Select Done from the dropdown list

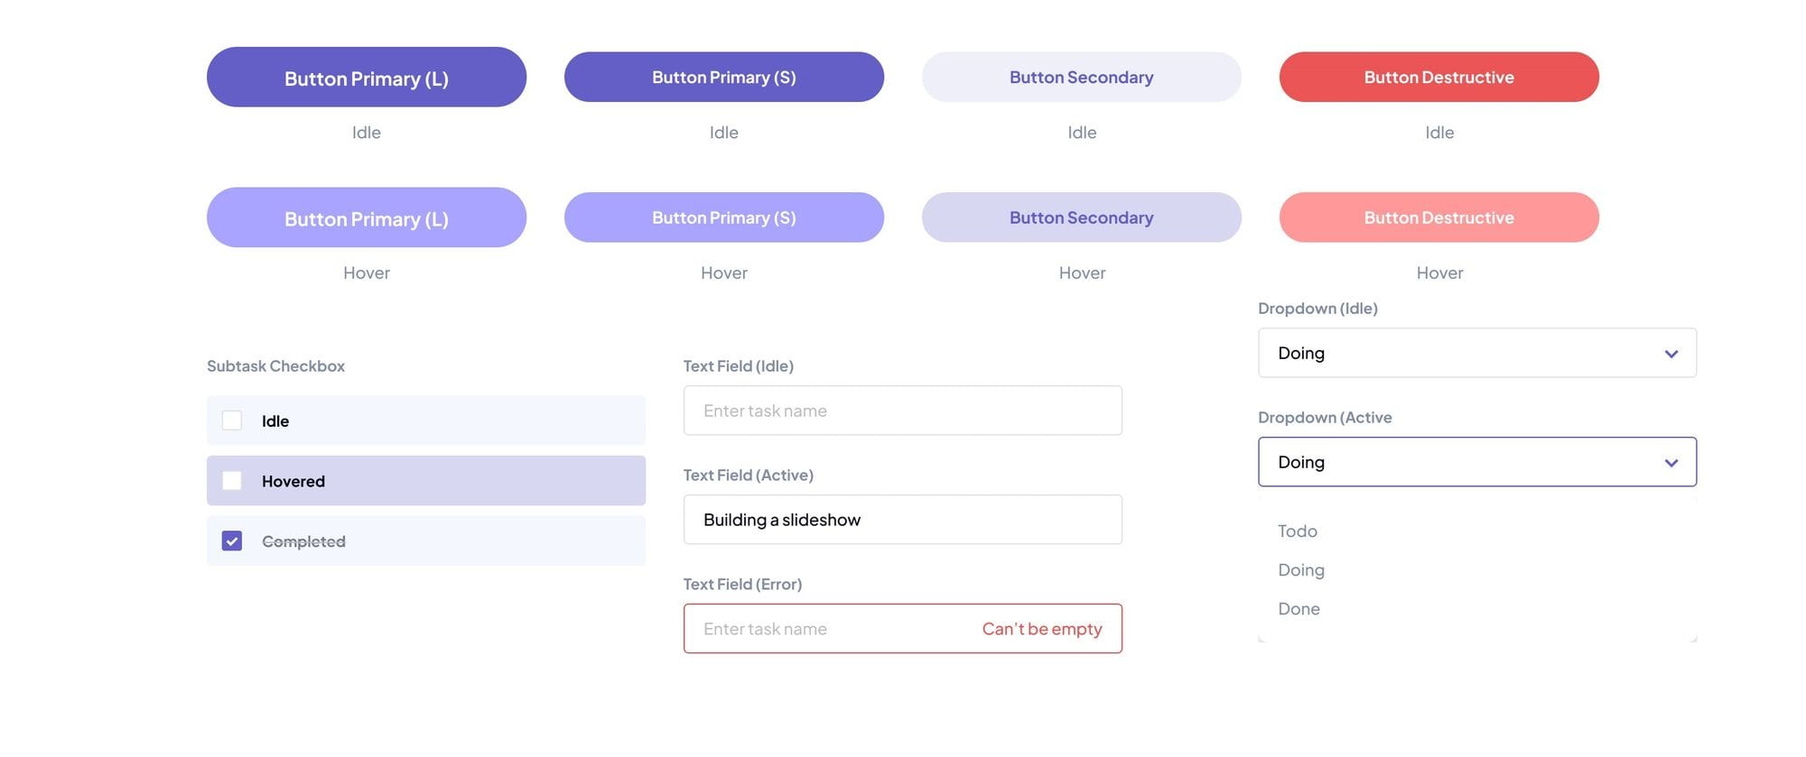pyautogui.click(x=1299, y=609)
